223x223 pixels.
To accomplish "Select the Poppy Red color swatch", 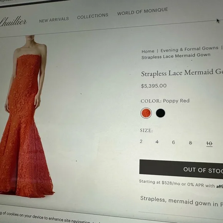I will point(146,113).
